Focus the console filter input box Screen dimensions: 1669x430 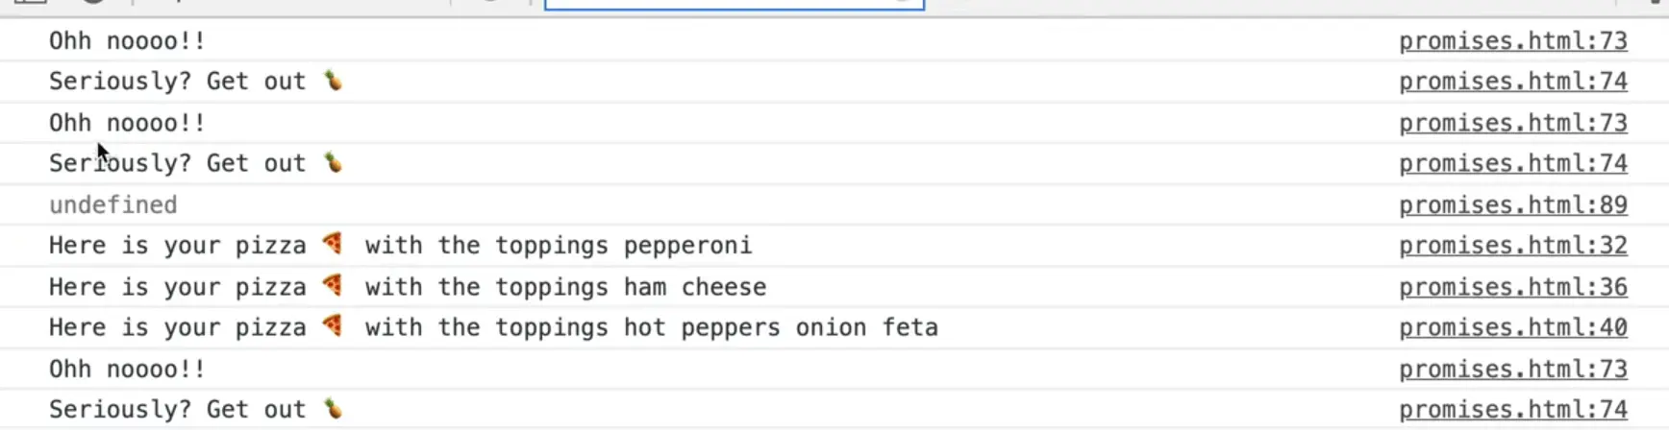coord(734,4)
